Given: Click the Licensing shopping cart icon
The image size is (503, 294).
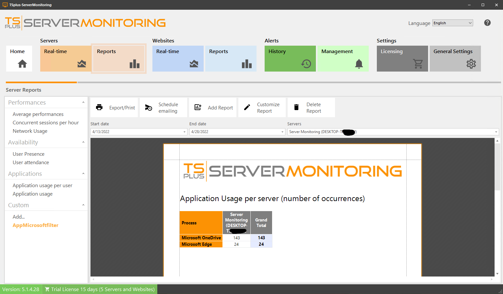Looking at the screenshot, I should (418, 64).
